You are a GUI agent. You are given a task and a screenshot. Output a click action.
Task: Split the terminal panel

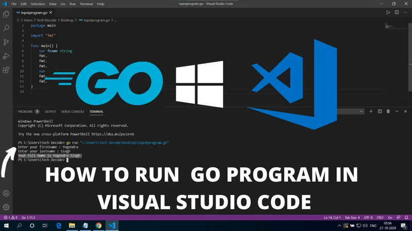click(380, 111)
